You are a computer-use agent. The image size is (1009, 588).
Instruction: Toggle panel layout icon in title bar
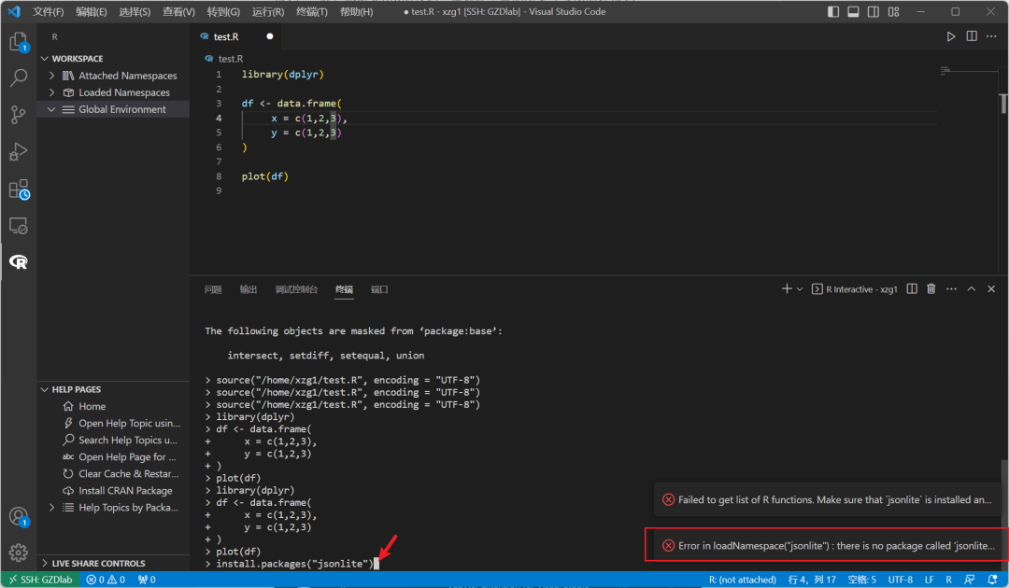[853, 11]
